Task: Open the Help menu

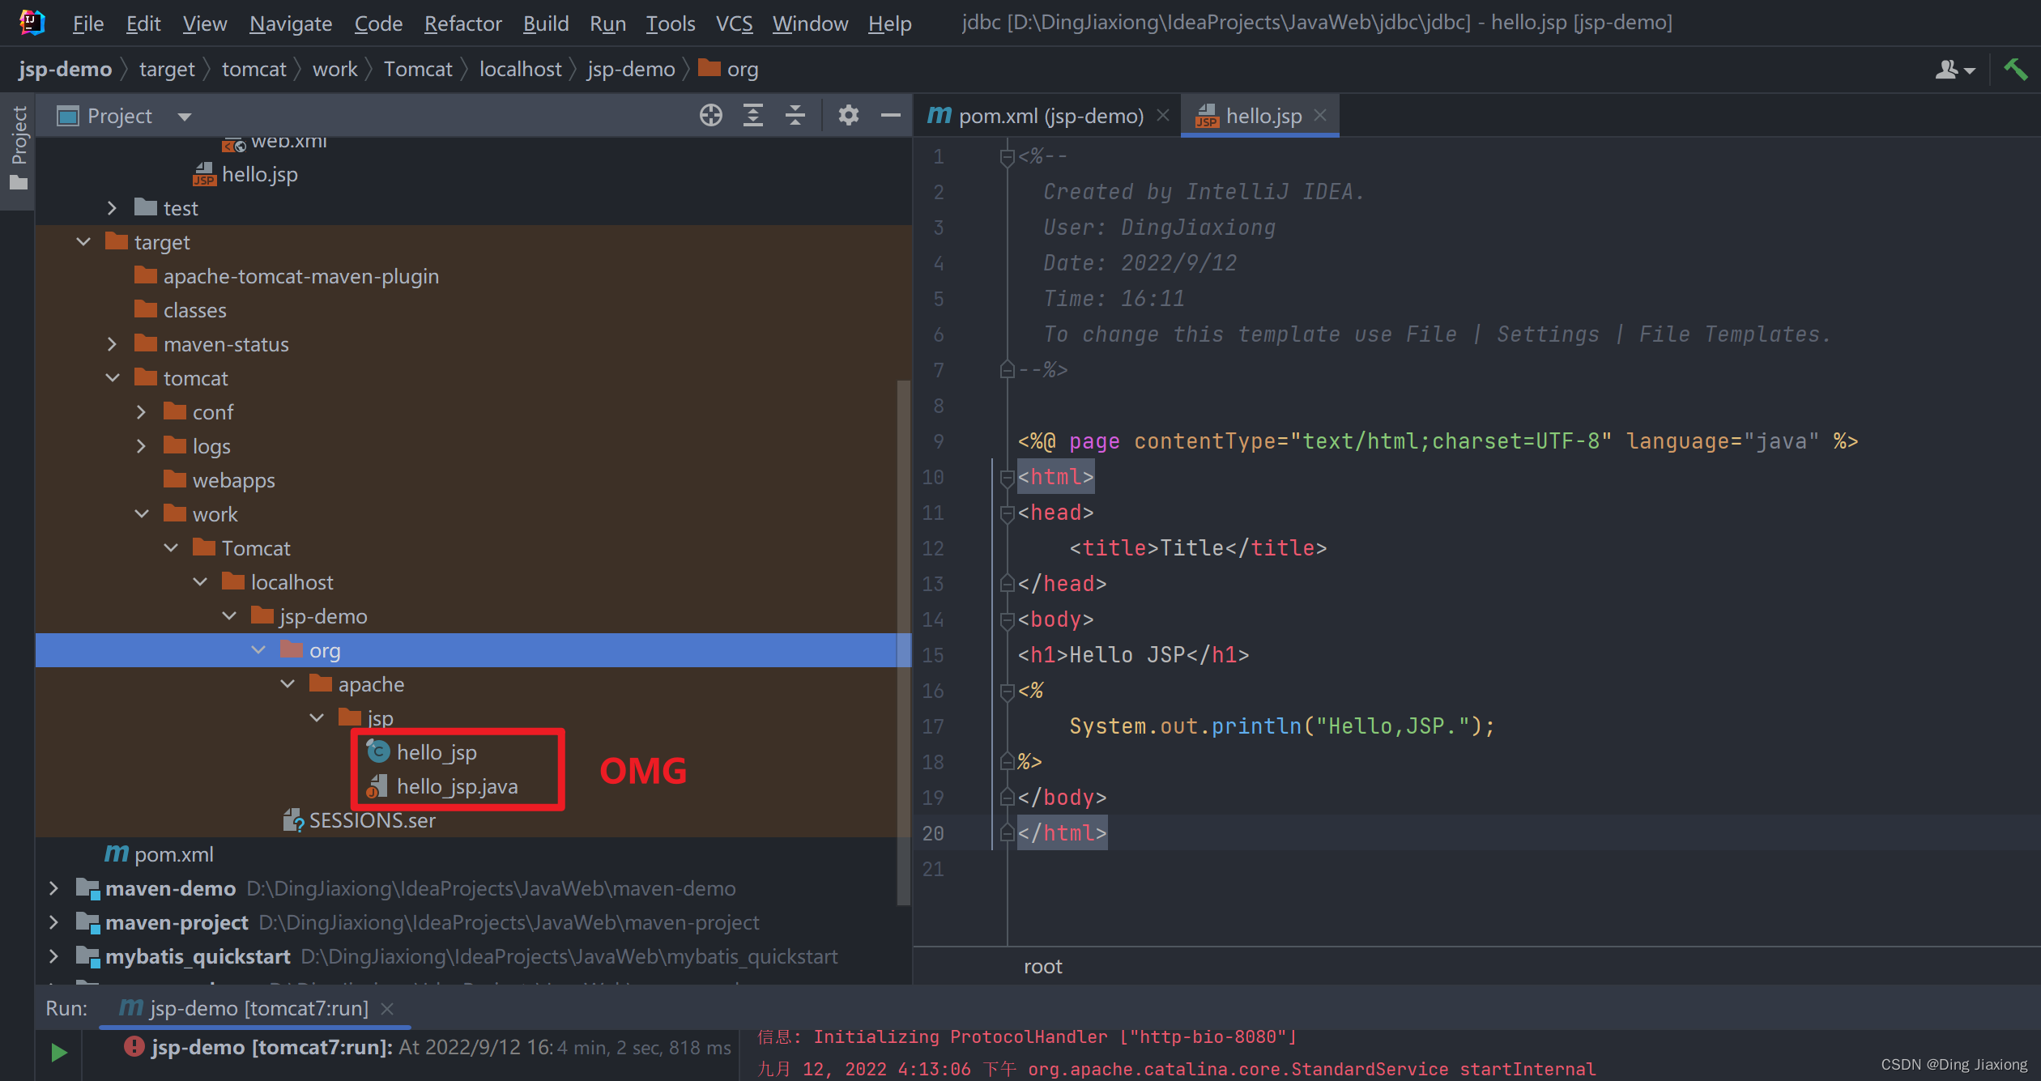Action: pyautogui.click(x=889, y=23)
